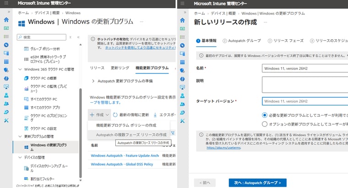This screenshot has width=348, height=188.
Task: Expand Autopatch 更新プログラムの準備 section
Action: coord(93,81)
